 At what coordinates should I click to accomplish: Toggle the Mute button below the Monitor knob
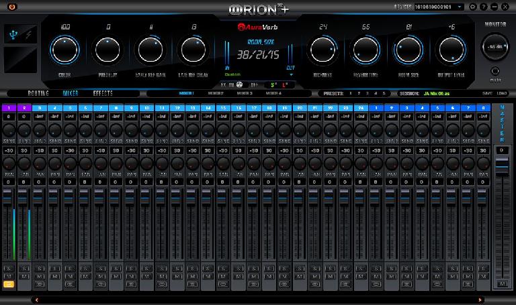495,71
